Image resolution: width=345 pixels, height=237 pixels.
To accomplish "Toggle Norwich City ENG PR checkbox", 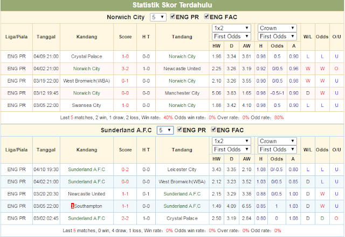I will (172, 17).
